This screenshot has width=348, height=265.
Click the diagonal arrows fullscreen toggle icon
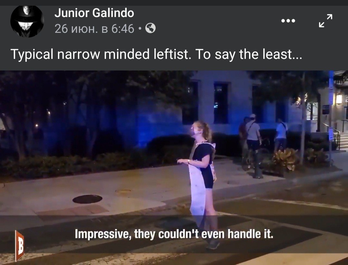click(x=325, y=21)
